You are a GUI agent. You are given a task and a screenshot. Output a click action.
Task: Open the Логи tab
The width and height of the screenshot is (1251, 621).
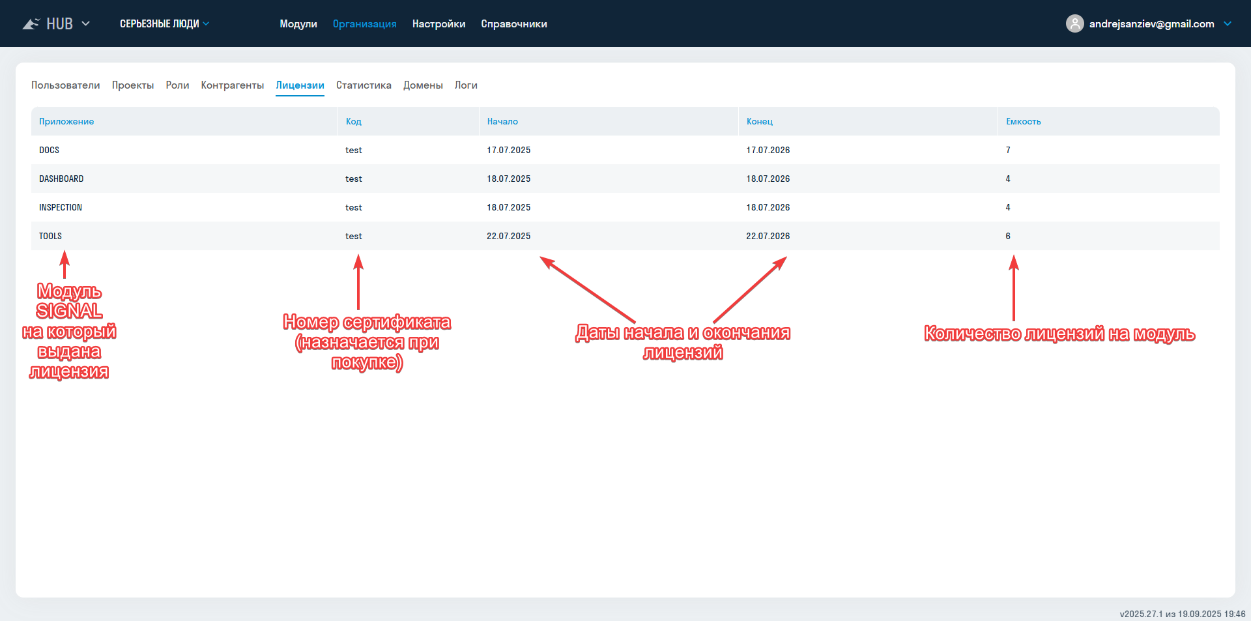click(466, 85)
